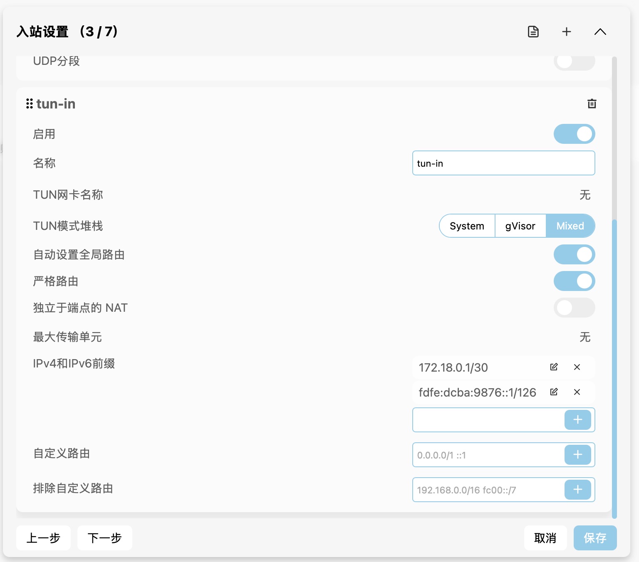Edit the 172.18.0.1/30 prefix
639x562 pixels.
tap(554, 367)
